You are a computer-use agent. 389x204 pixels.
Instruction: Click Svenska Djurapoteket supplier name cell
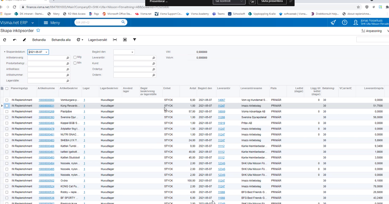click(254, 117)
